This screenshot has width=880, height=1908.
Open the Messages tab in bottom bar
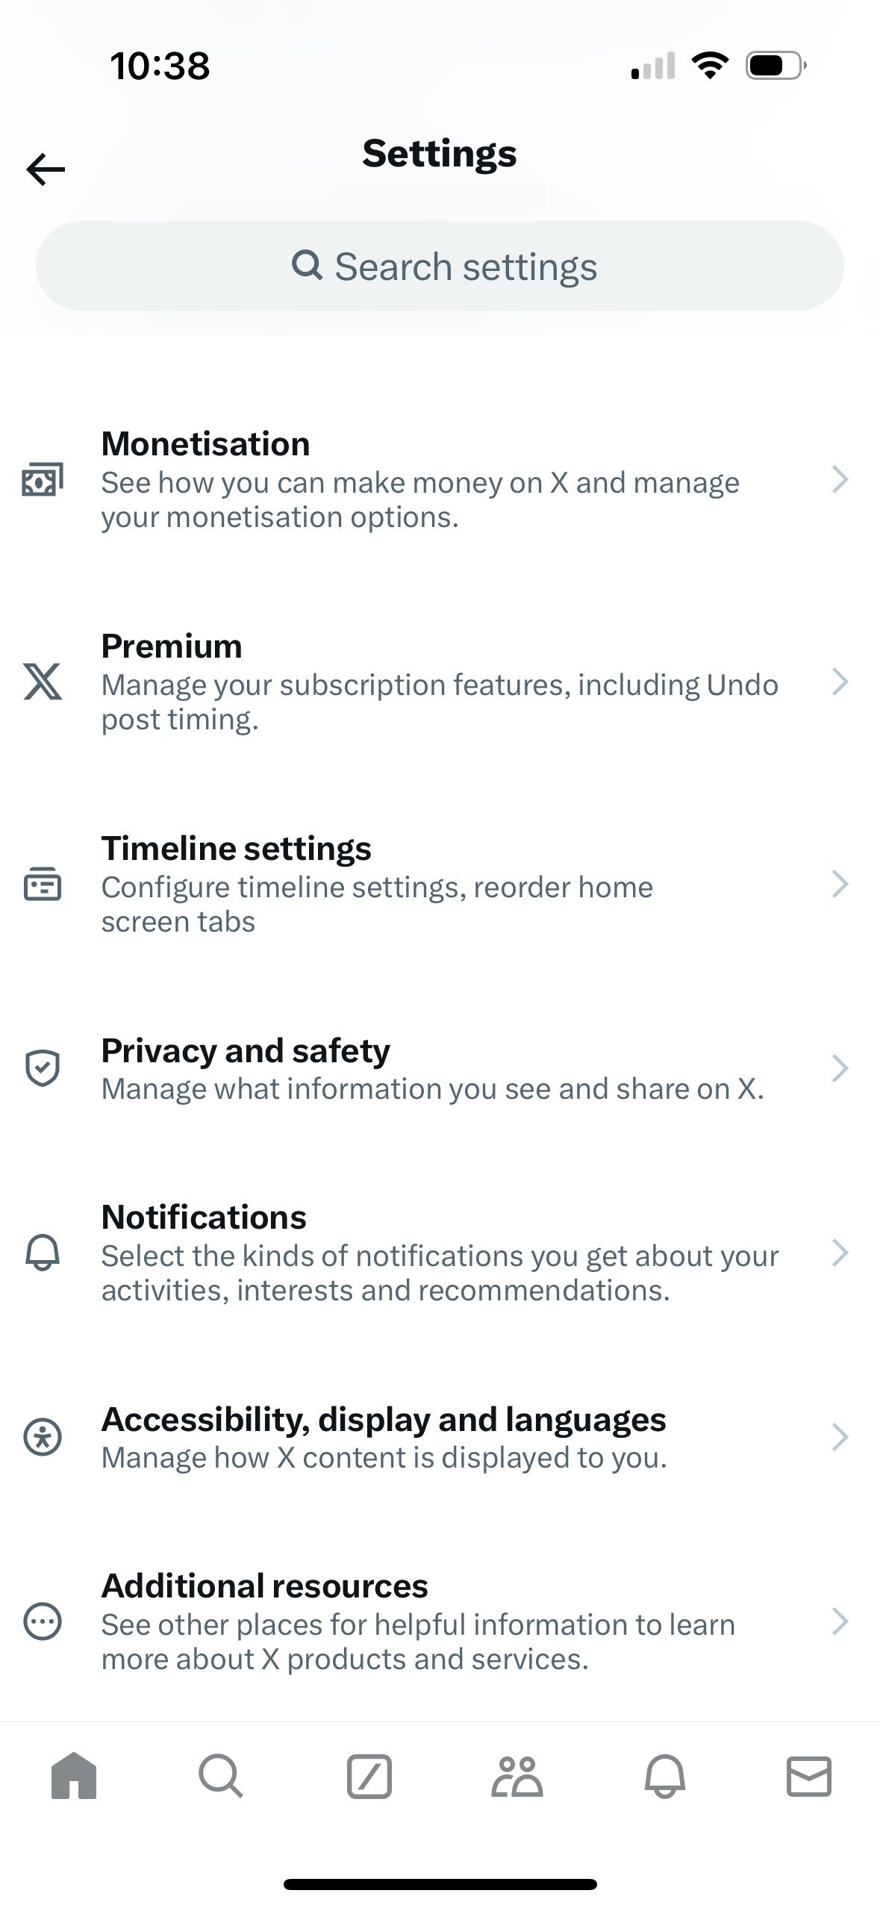tap(809, 1776)
